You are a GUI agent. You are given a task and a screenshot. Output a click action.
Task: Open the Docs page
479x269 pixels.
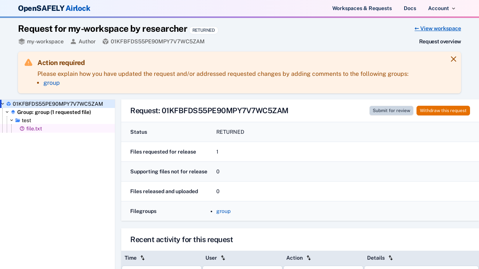coord(410,8)
